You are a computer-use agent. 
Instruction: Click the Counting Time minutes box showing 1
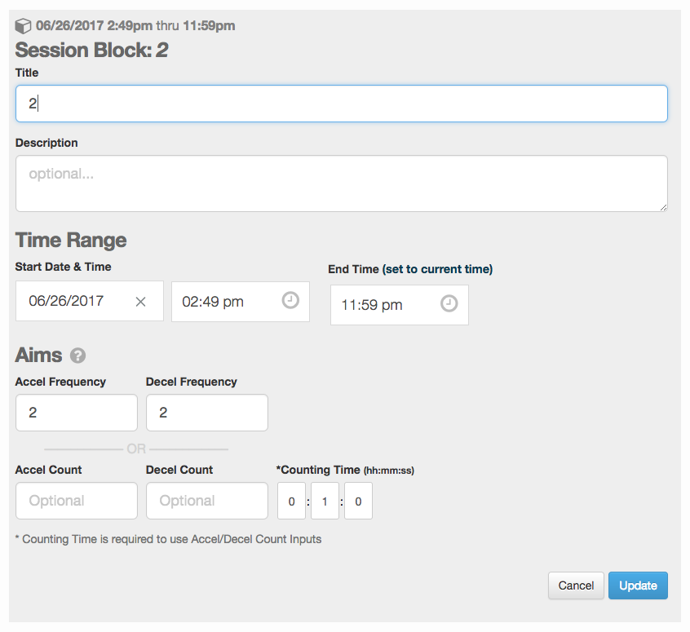click(325, 501)
